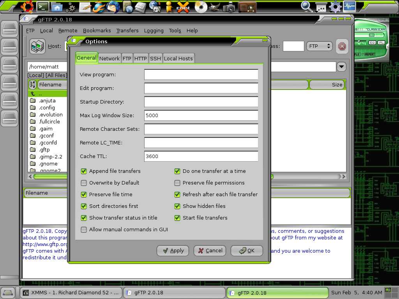Image resolution: width=399 pixels, height=299 pixels.
Task: Launch the yellow figure messenger icon
Action: click(x=168, y=7)
